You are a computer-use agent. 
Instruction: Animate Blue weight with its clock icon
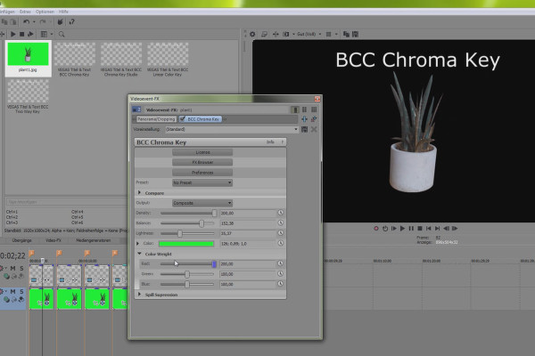(281, 284)
